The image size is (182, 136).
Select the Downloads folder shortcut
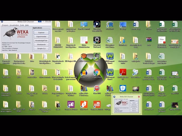(123, 41)
